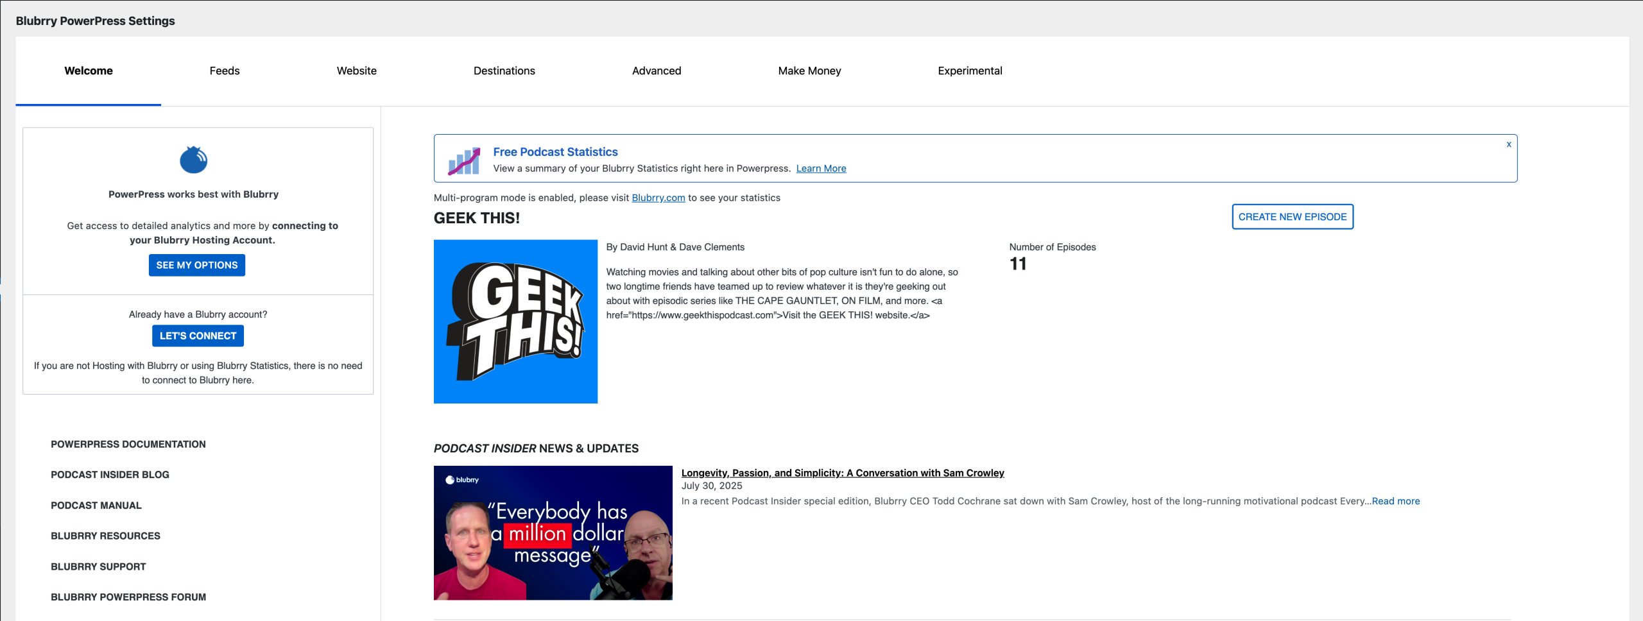
Task: Open BLUBRRY RESOURCES link
Action: [105, 536]
